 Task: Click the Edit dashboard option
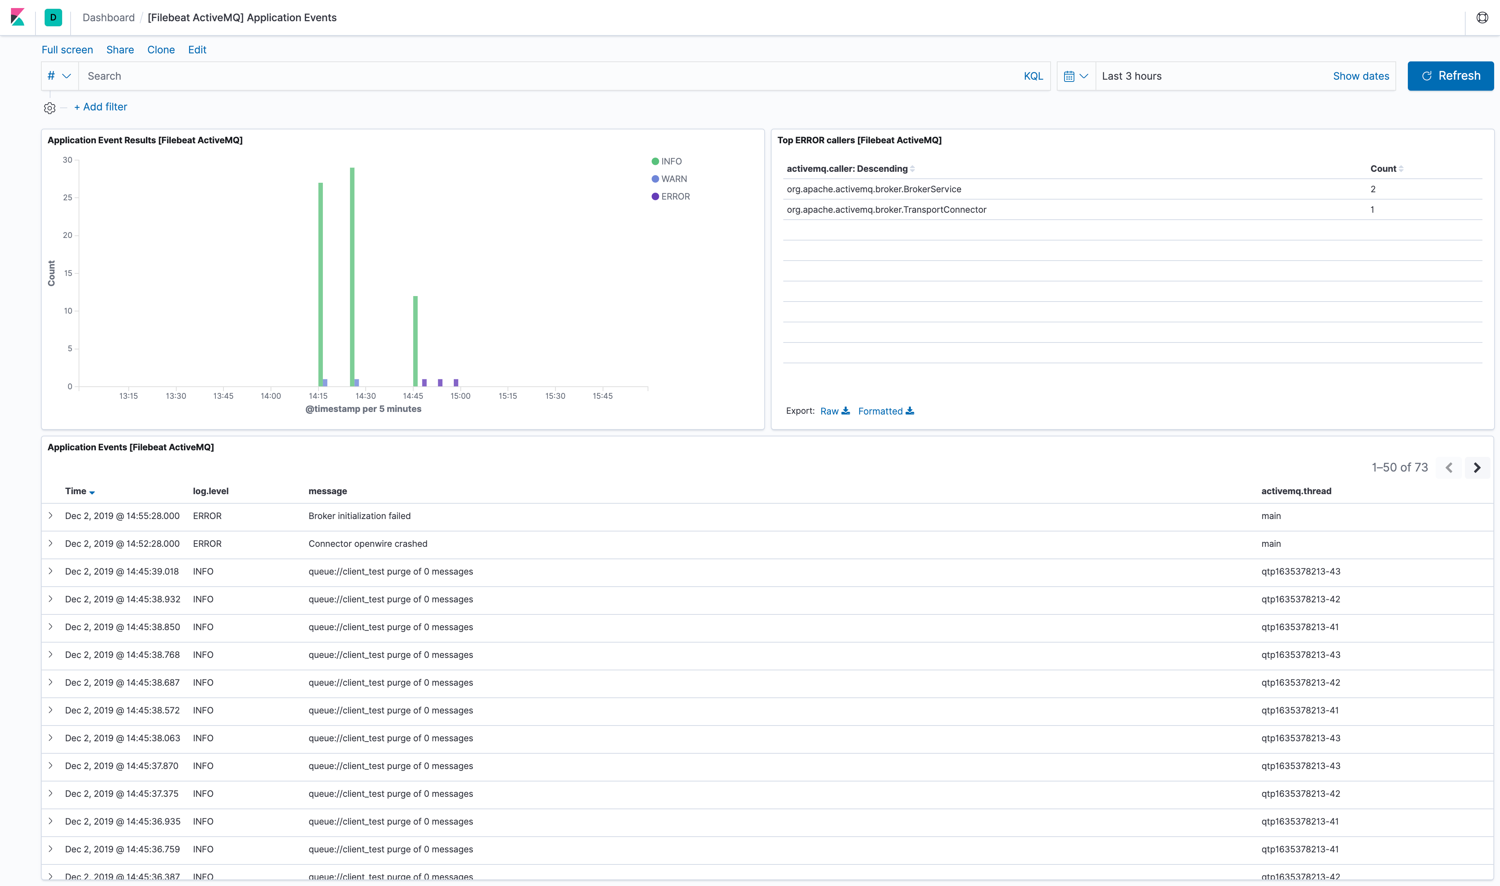click(x=196, y=50)
